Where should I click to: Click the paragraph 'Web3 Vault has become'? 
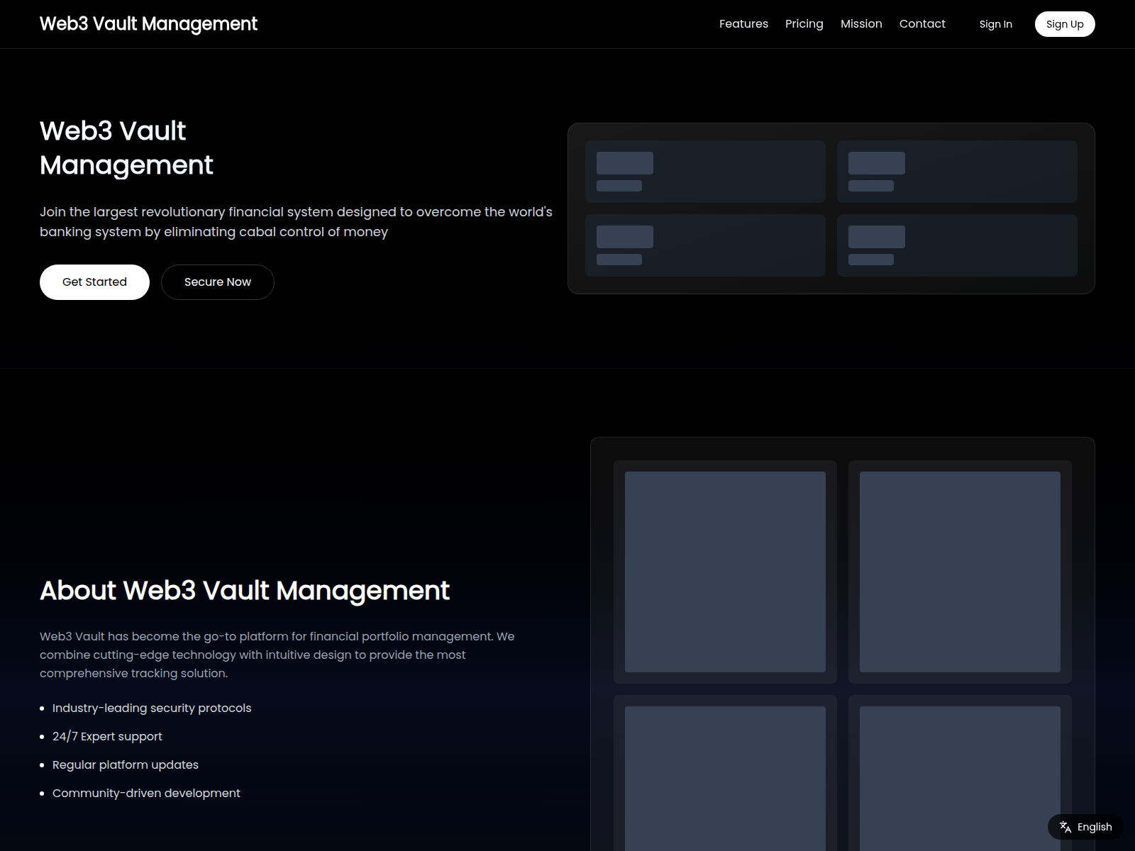pos(277,655)
